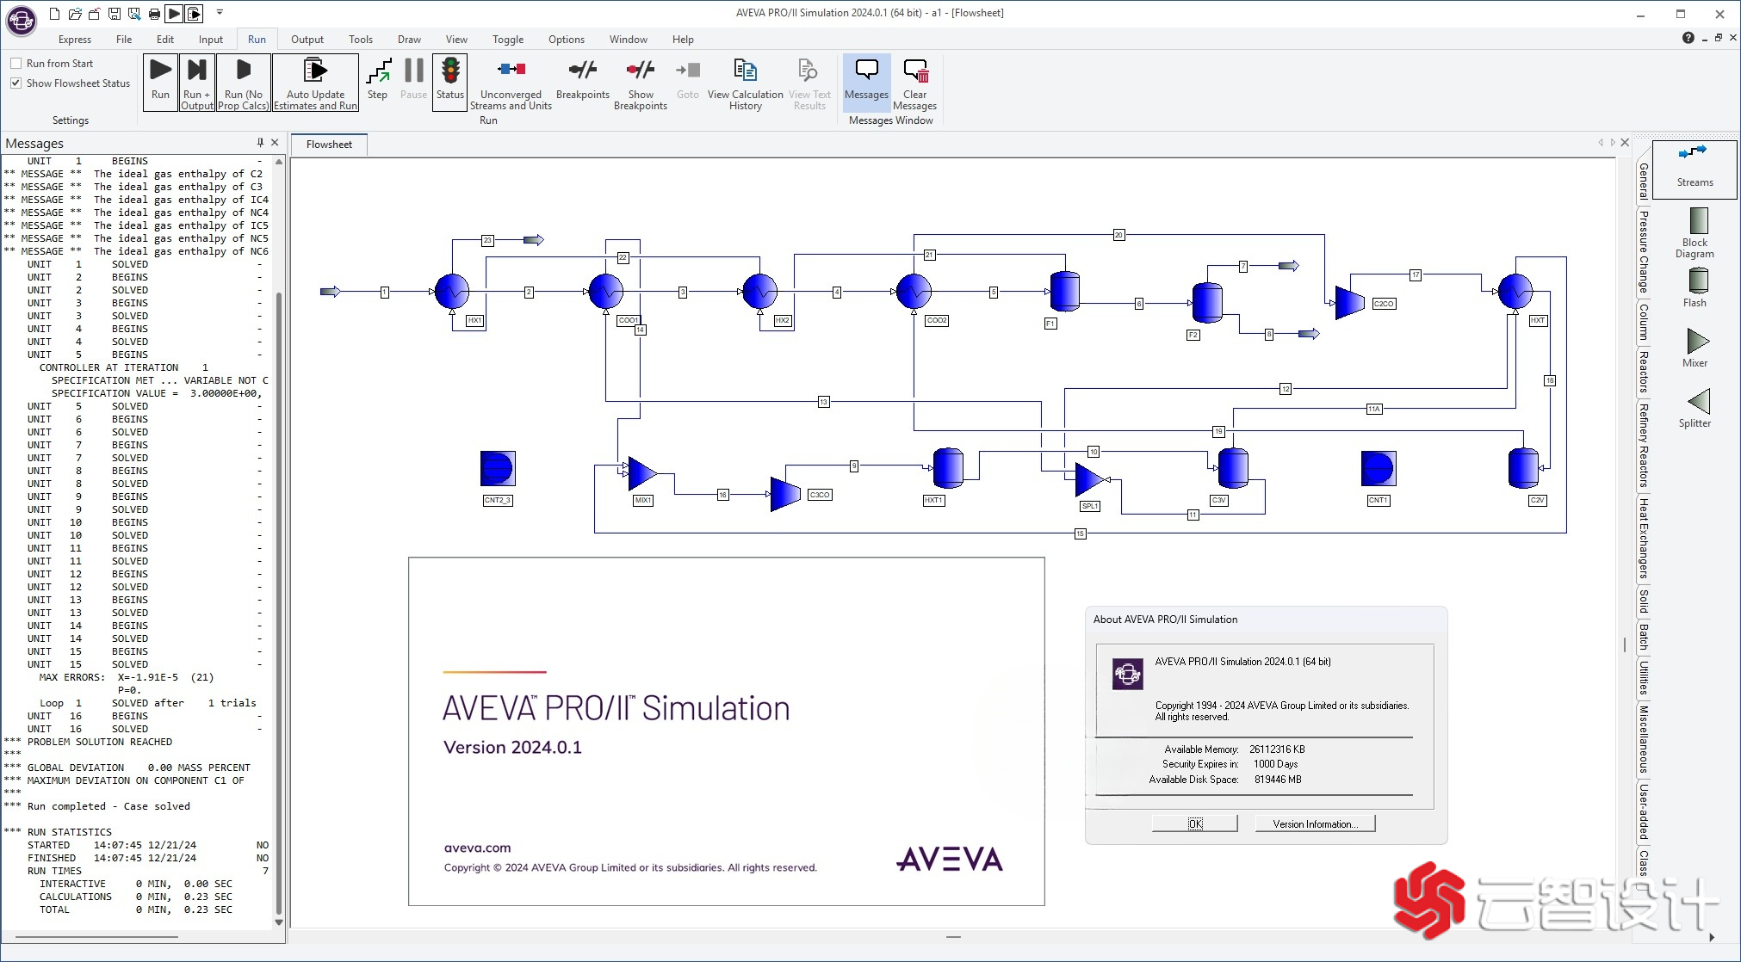Screen dimensions: 1741x962
Task: Click 'PROBLEM SOLUTION REACHED' message line
Action: click(99, 742)
